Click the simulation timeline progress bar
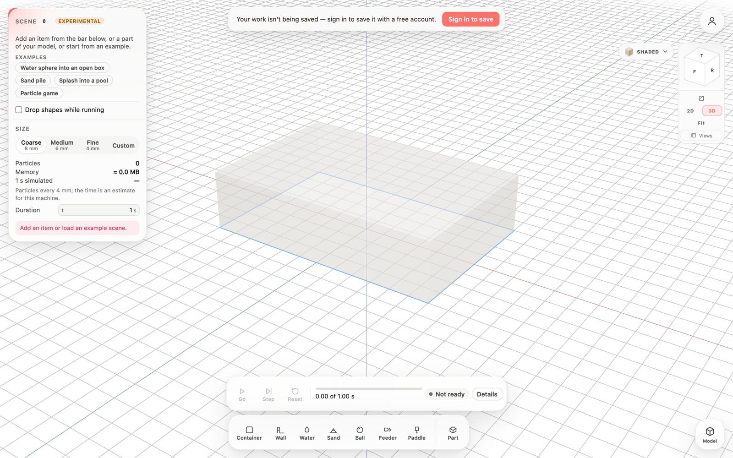This screenshot has width=733, height=458. [369, 389]
